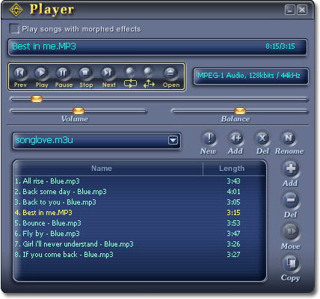The width and height of the screenshot is (320, 299).
Task: Pause the current song
Action: click(x=63, y=73)
